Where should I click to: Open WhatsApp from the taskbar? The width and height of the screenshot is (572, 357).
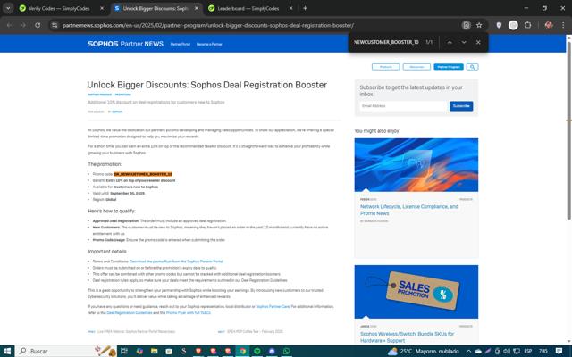pyautogui.click(x=286, y=351)
